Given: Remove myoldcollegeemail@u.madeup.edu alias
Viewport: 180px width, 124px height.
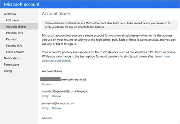Looking at the screenshot, I should pos(57,96).
